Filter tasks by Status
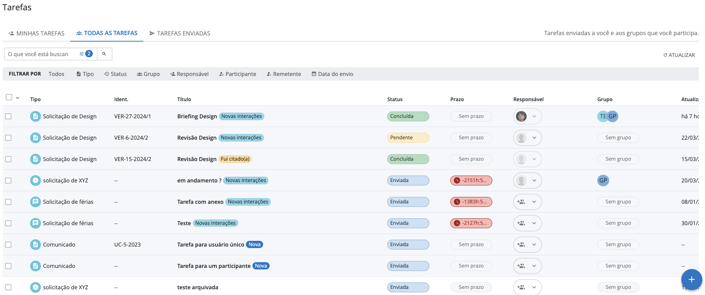This screenshot has height=295, width=705. pos(115,74)
